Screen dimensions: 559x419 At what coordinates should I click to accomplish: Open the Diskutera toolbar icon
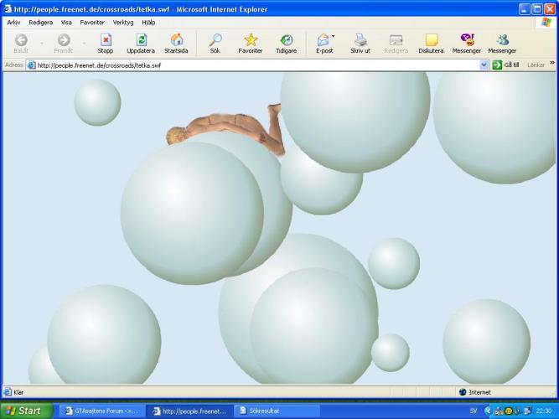point(431,43)
